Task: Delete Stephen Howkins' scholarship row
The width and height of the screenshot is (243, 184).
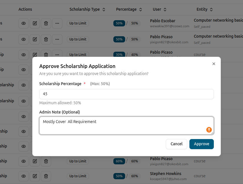Action: pyautogui.click(x=46, y=176)
